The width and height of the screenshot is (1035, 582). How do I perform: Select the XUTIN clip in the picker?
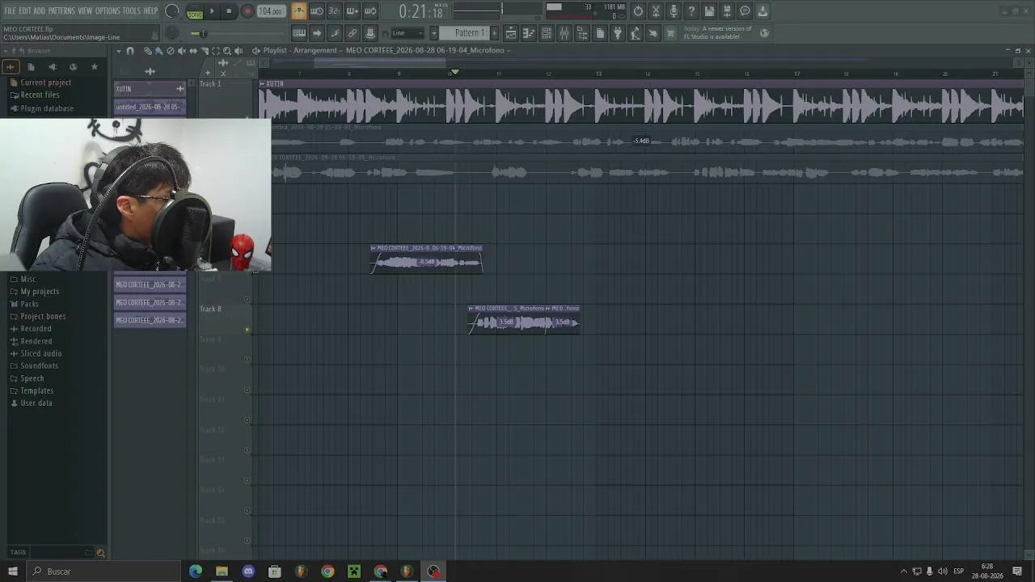[x=150, y=89]
